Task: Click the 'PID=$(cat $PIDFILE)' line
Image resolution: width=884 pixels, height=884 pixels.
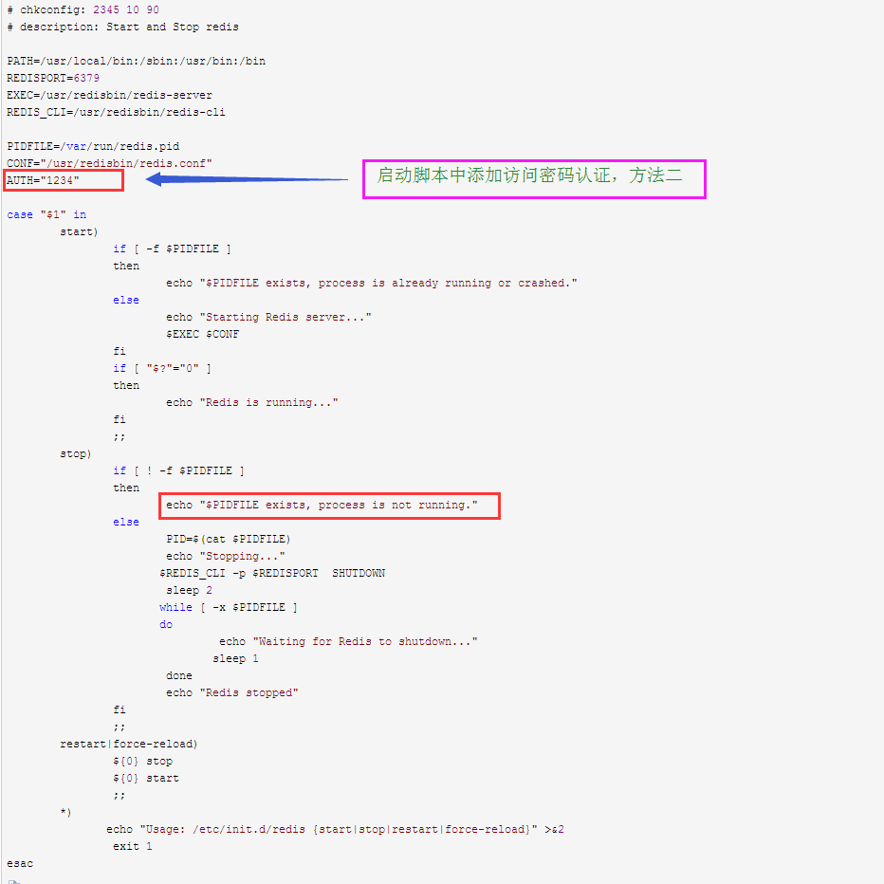Action: click(x=229, y=539)
